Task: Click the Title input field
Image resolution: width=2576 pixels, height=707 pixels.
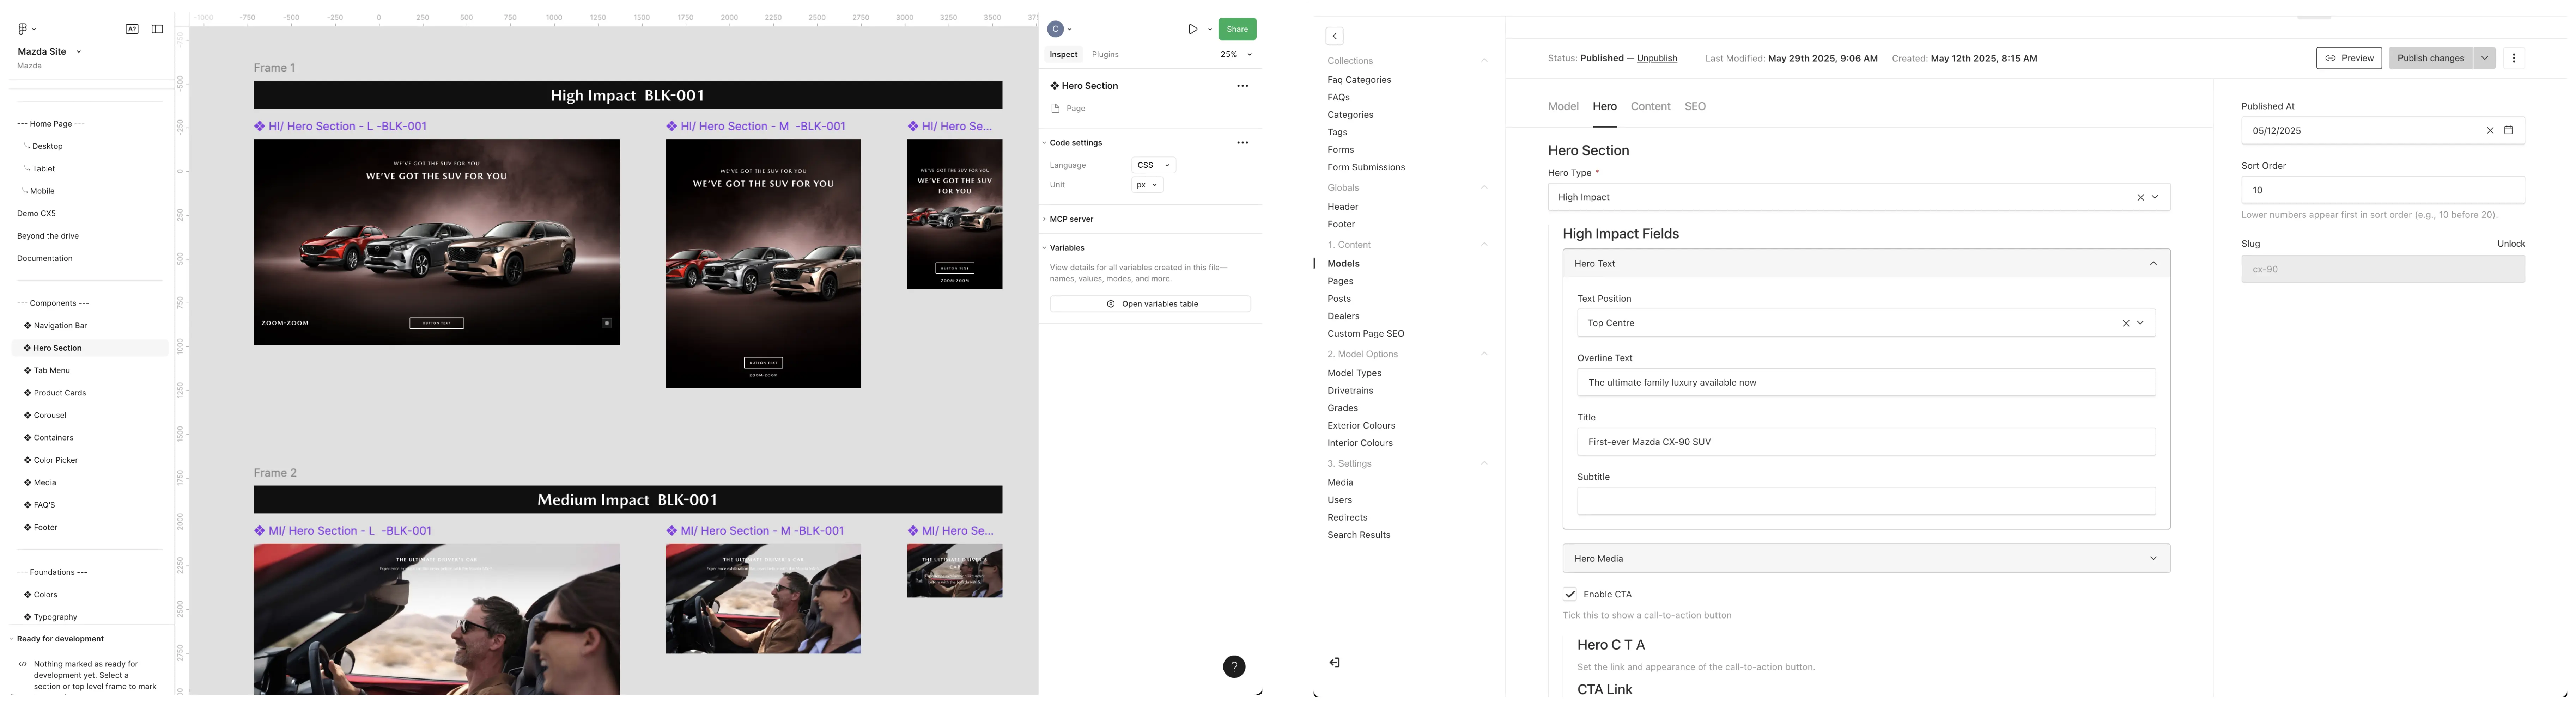Action: pos(1866,442)
